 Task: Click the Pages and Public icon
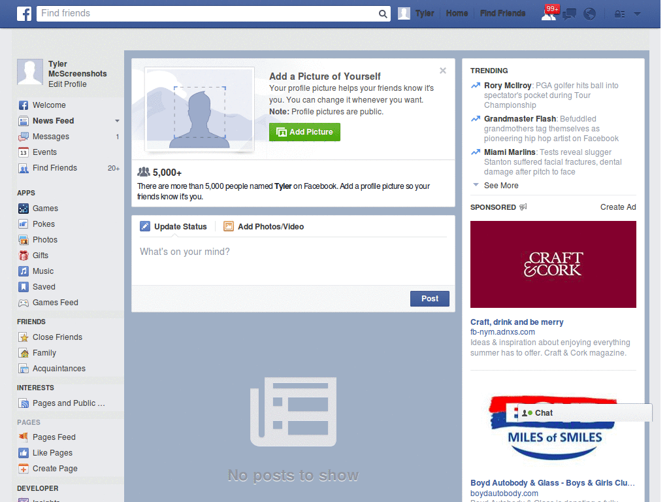pyautogui.click(x=24, y=403)
